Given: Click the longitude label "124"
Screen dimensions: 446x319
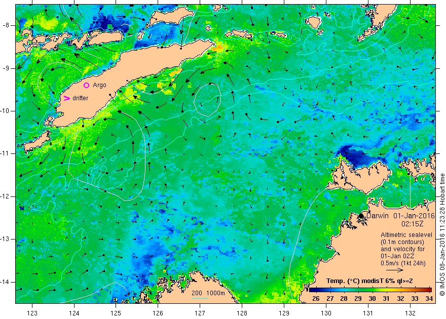Looking at the screenshot, I should pos(74,313).
